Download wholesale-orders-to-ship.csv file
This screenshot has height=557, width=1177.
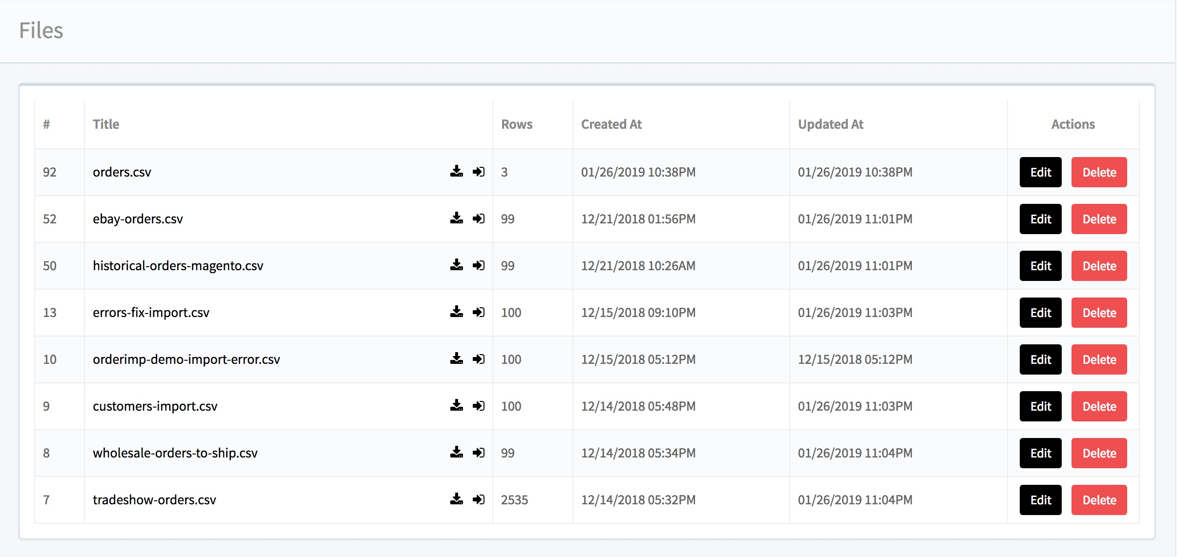pos(456,452)
